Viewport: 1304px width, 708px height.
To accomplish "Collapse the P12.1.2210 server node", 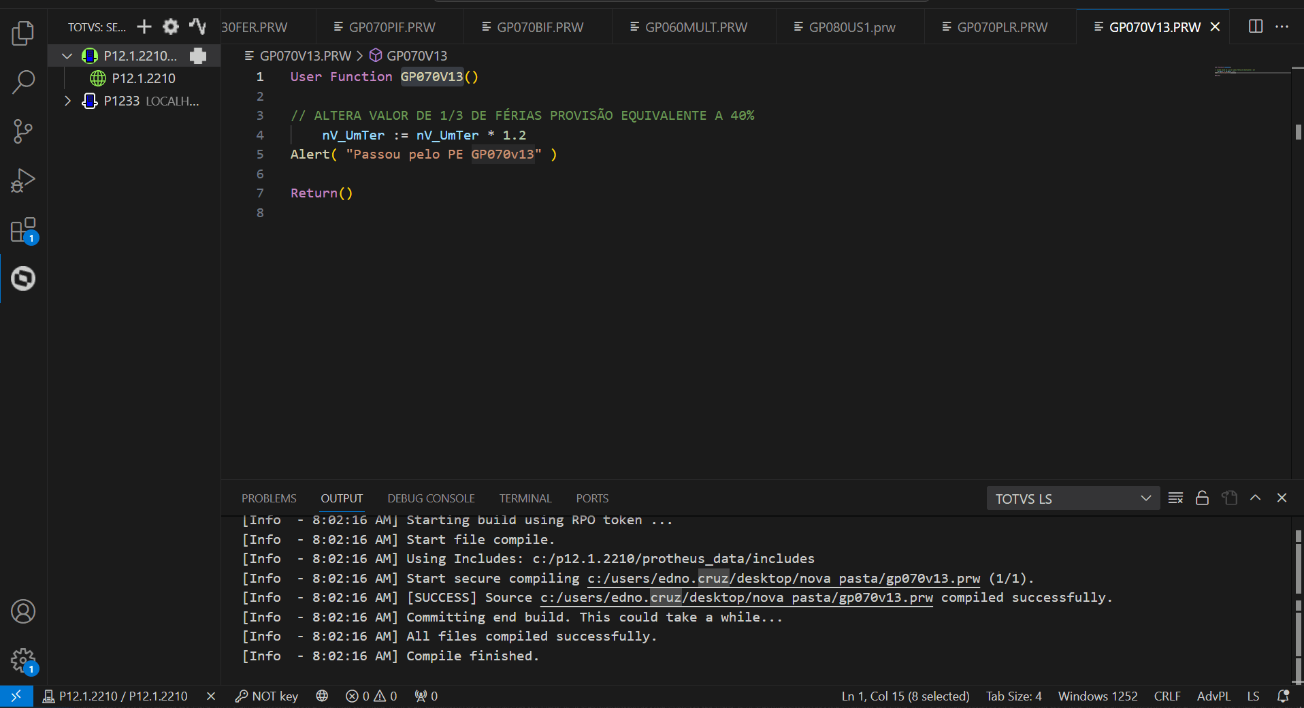I will [67, 56].
